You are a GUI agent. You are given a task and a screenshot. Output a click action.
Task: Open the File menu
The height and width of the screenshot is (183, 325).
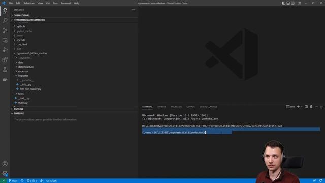point(11,3)
